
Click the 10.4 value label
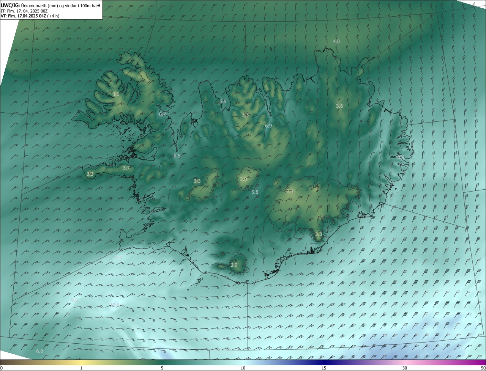pos(115,305)
